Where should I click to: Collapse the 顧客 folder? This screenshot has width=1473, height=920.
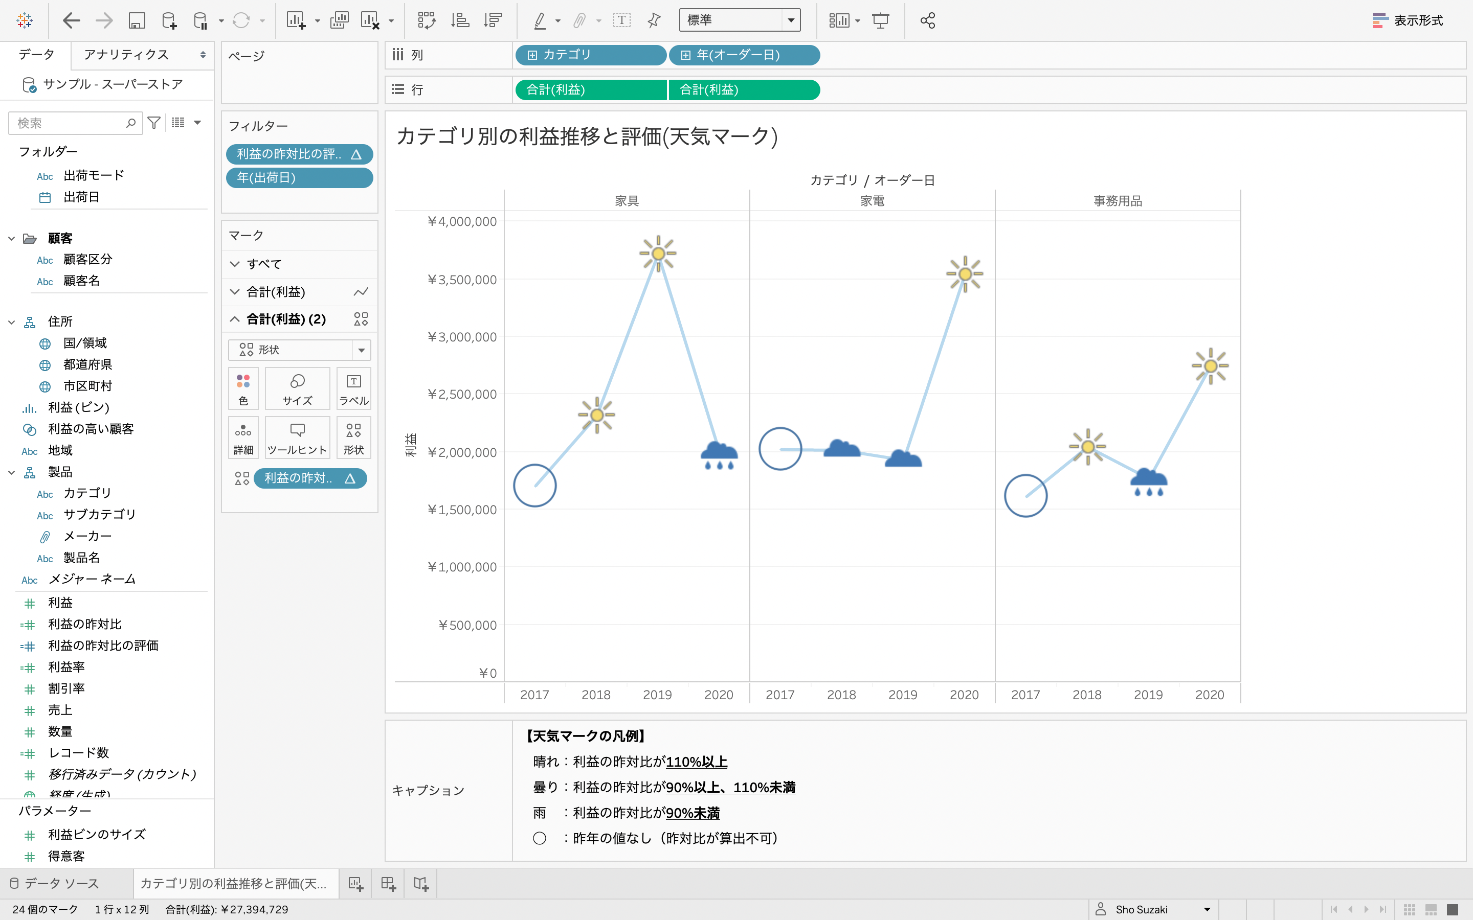point(12,239)
